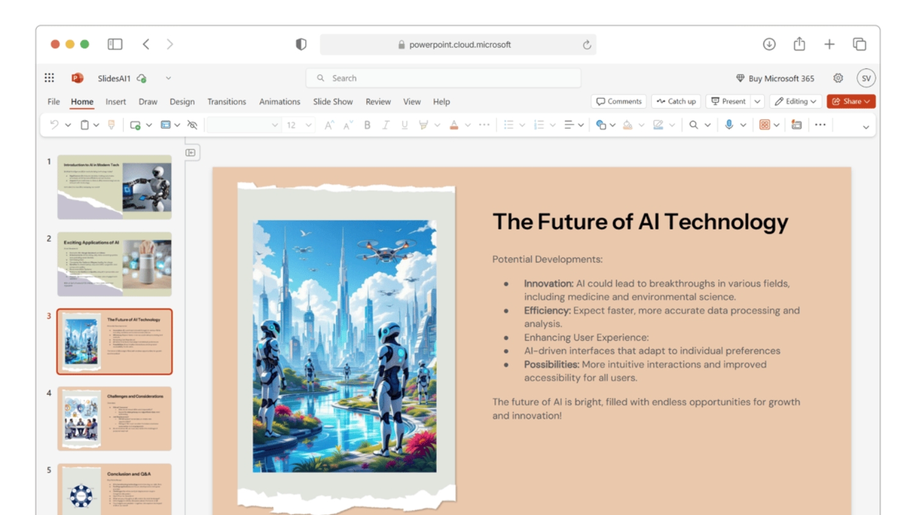
Task: Toggle the Hide Slide eye icon
Action: [x=192, y=125]
